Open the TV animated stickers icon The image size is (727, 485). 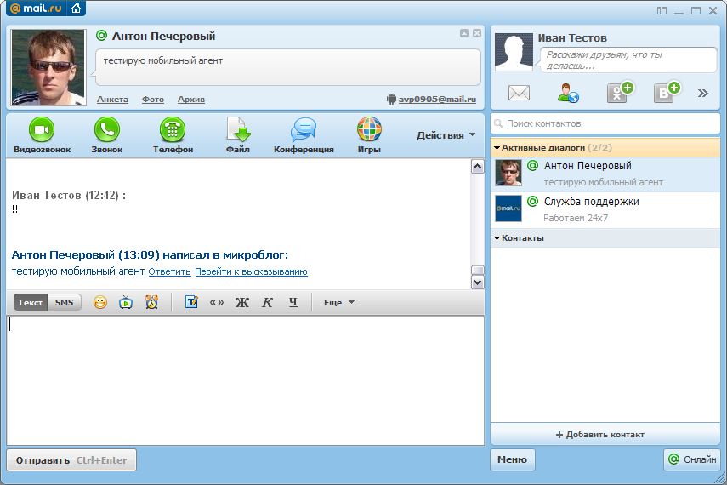point(126,303)
